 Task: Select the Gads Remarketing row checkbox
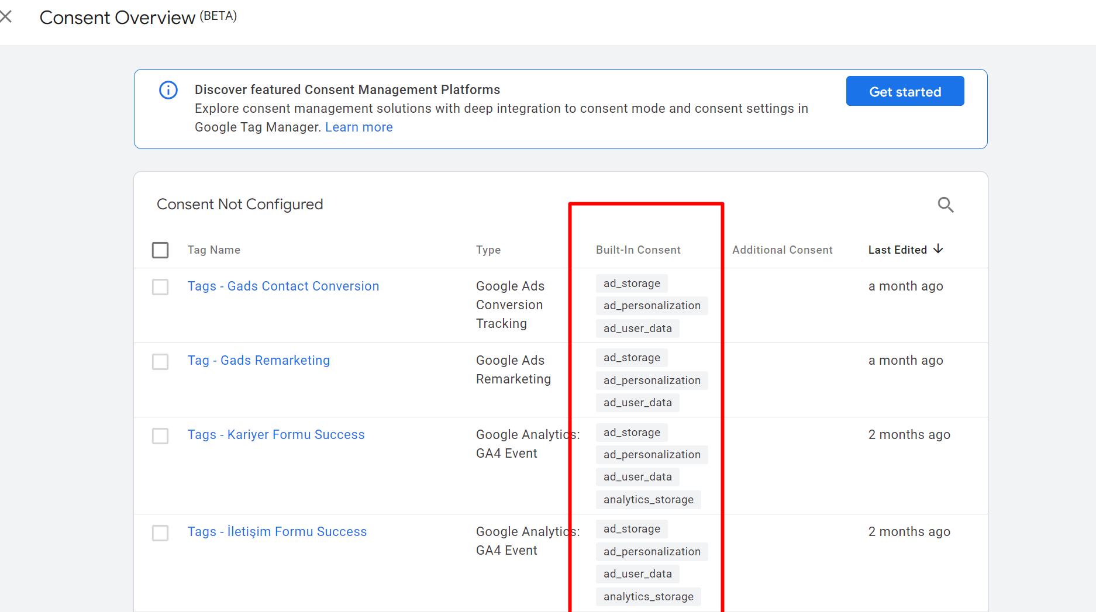pos(160,361)
